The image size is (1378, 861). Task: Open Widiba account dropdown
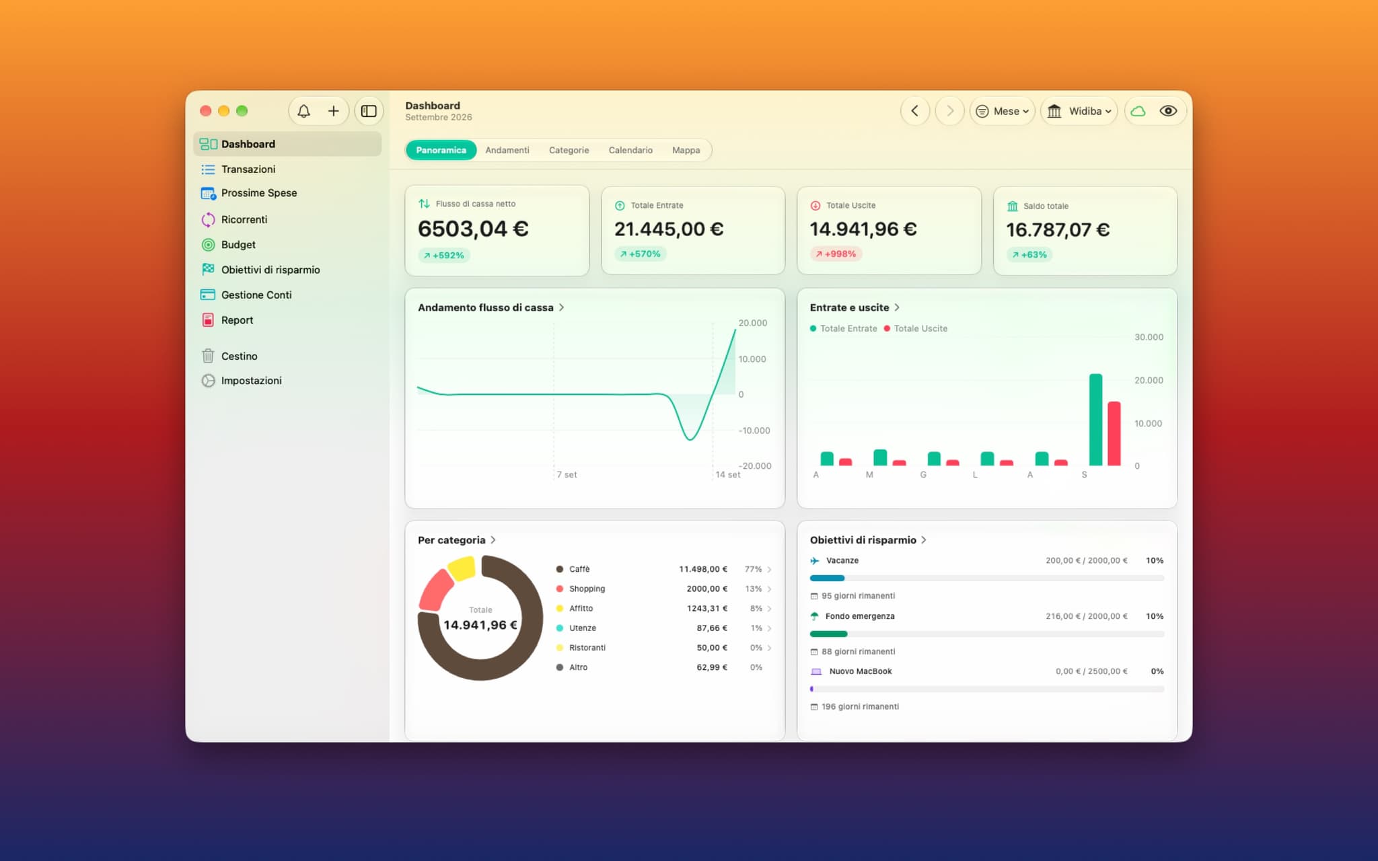pyautogui.click(x=1079, y=111)
